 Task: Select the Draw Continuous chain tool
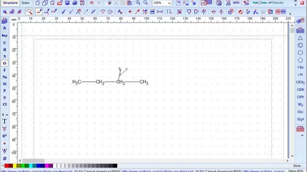(47, 11)
